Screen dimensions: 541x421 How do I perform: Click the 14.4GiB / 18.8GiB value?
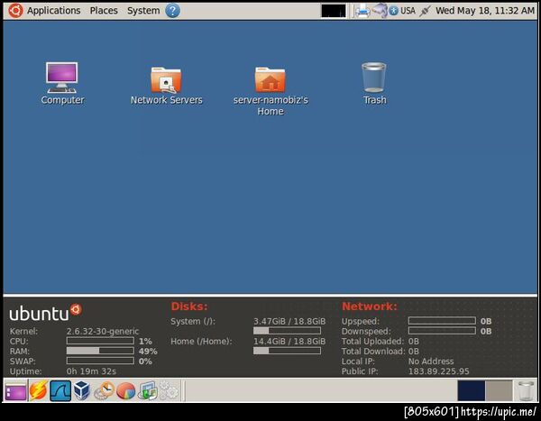point(289,342)
